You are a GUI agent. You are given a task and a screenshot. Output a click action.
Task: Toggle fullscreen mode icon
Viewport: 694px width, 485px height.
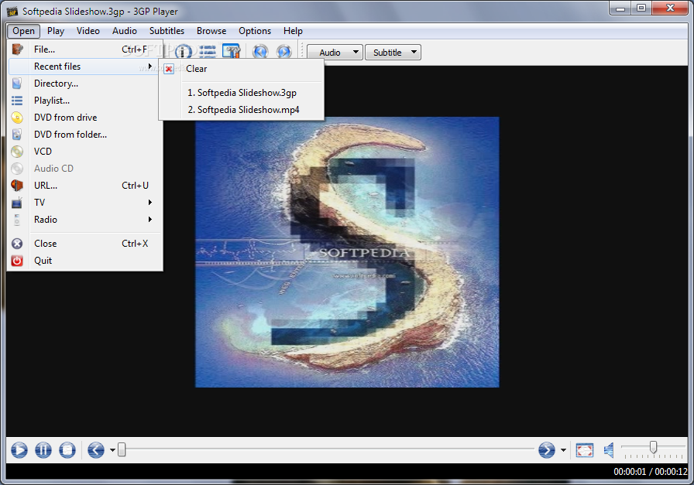coord(585,450)
